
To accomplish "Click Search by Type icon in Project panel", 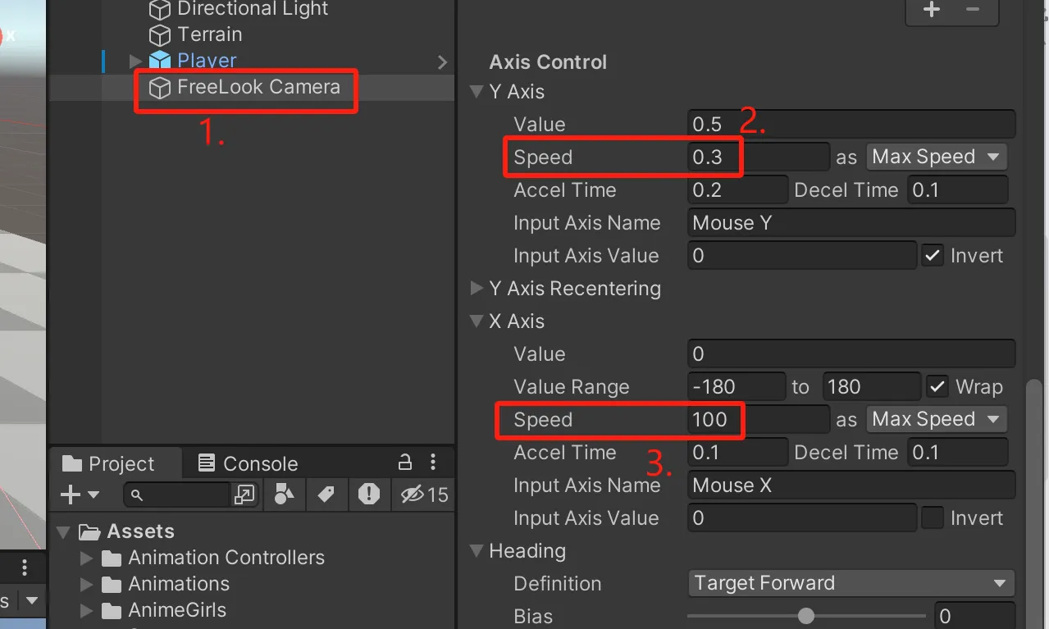I will click(x=284, y=495).
